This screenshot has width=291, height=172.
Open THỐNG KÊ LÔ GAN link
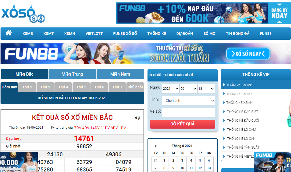241,139
